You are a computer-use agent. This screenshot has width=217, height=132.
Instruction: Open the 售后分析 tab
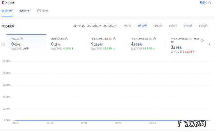pos(7,11)
